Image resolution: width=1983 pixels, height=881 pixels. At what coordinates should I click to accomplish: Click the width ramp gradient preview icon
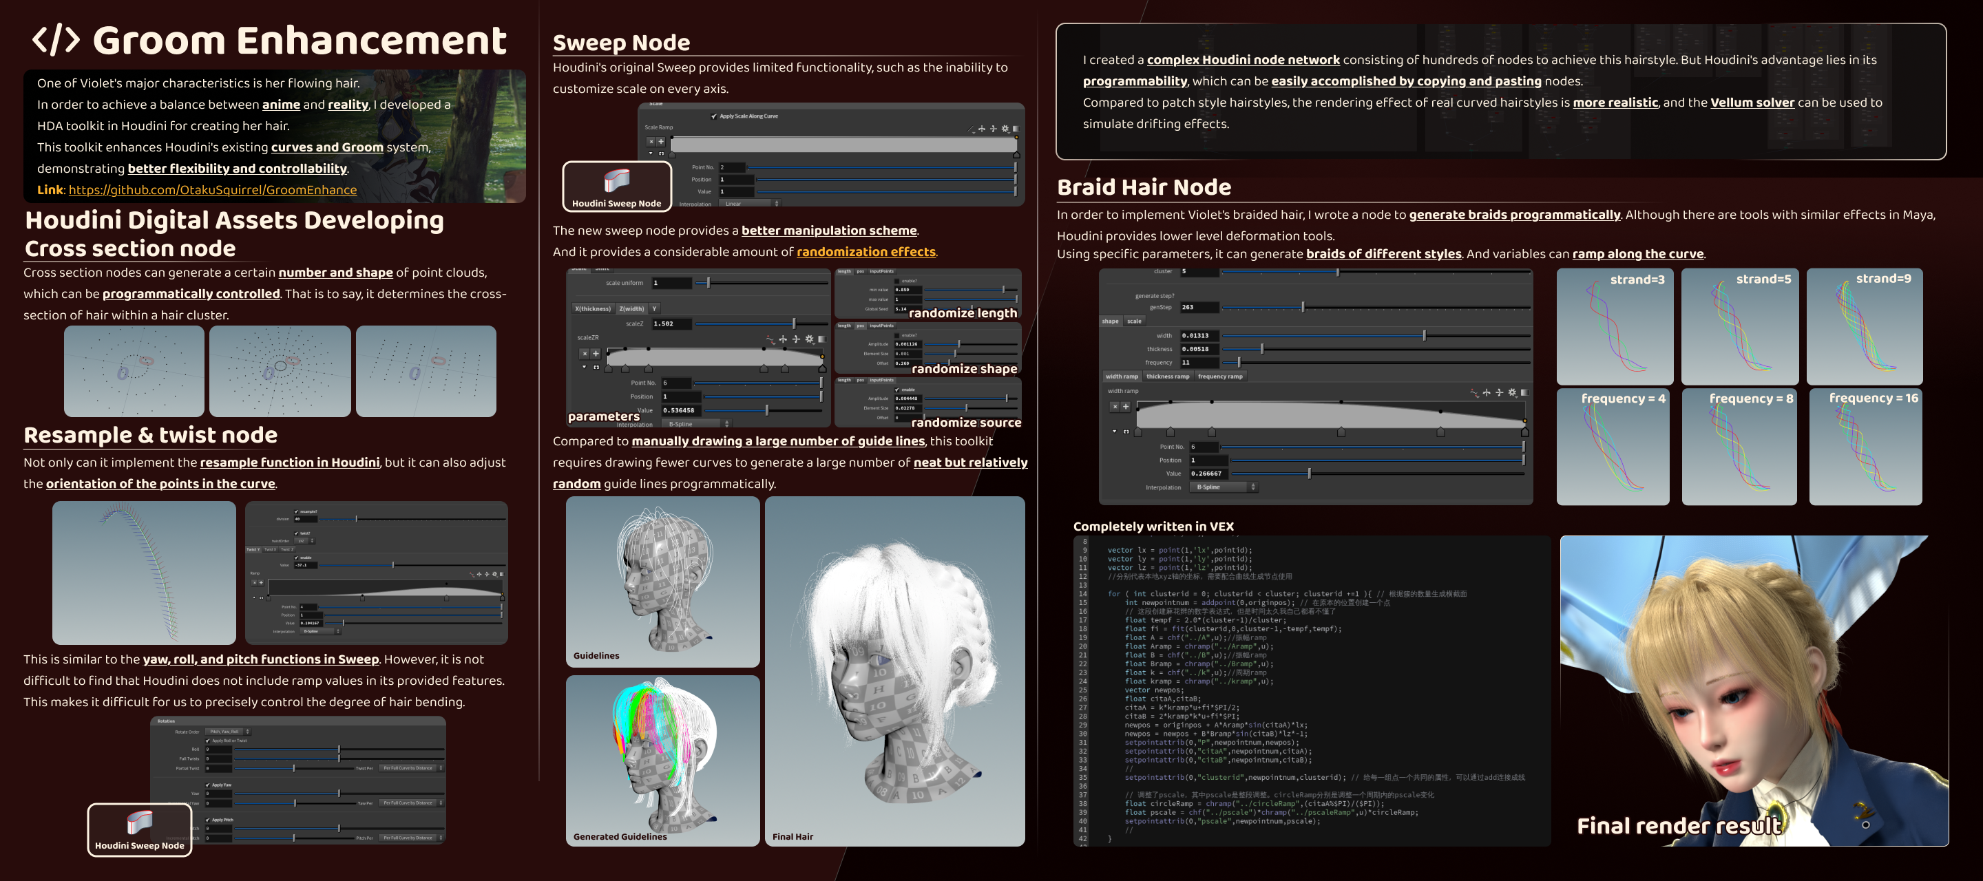click(x=1524, y=392)
